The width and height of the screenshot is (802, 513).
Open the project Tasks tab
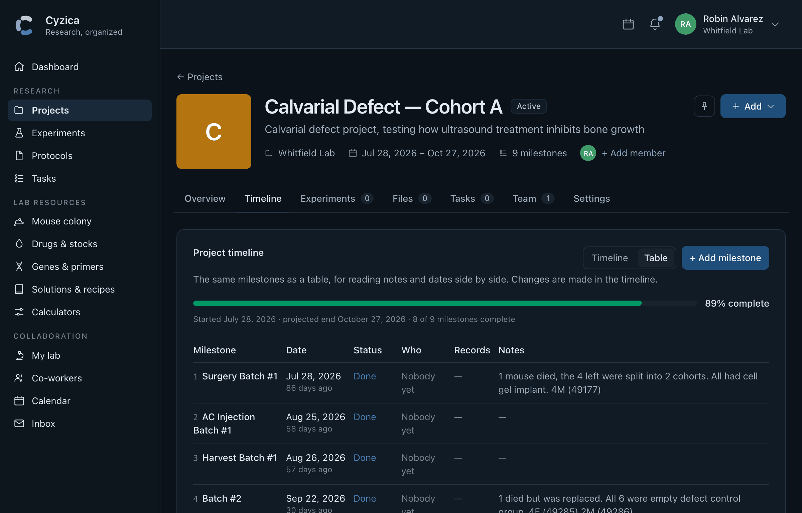click(472, 198)
